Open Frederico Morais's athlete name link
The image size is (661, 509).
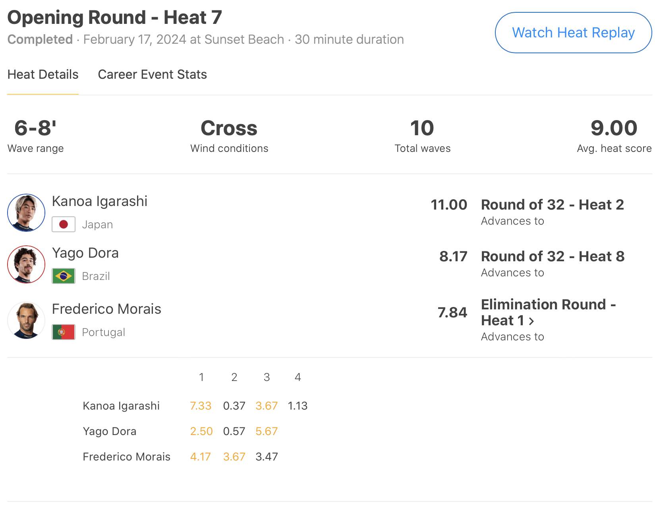coord(106,309)
